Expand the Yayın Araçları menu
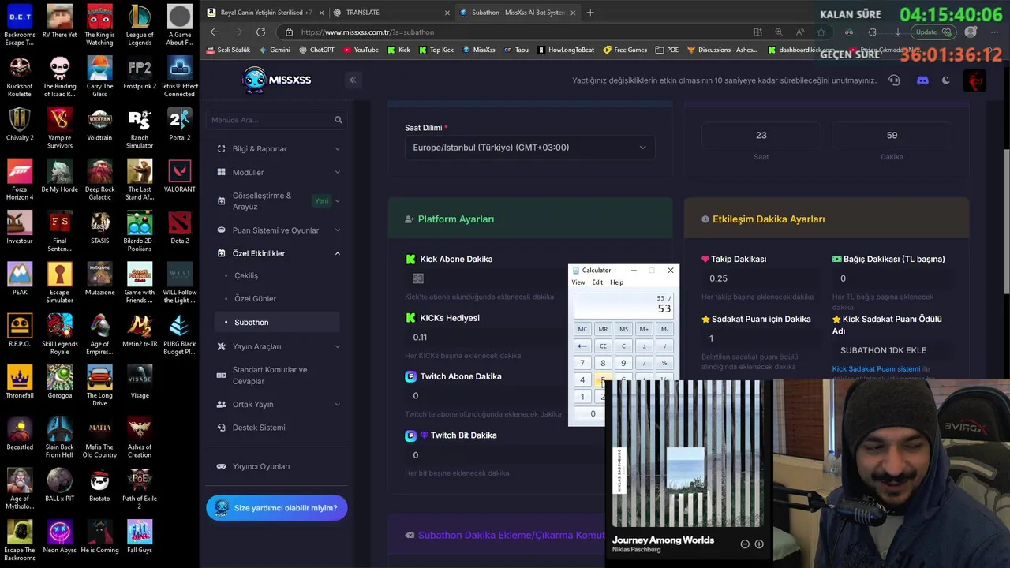Image resolution: width=1010 pixels, height=568 pixels. point(277,346)
